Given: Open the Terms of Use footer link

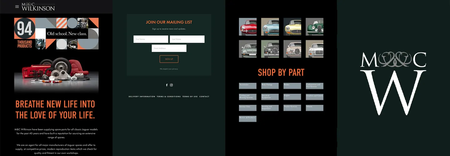Looking at the screenshot, I should [x=190, y=96].
